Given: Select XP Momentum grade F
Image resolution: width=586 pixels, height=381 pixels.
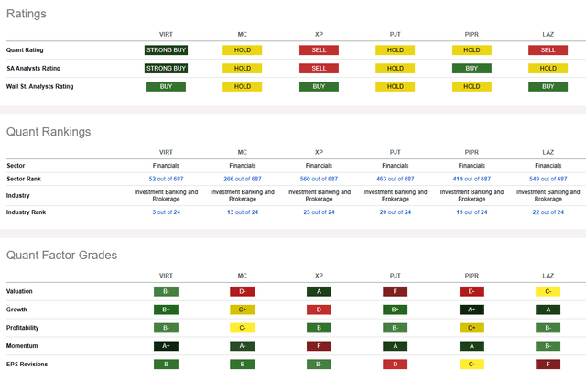Looking at the screenshot, I should tap(319, 346).
